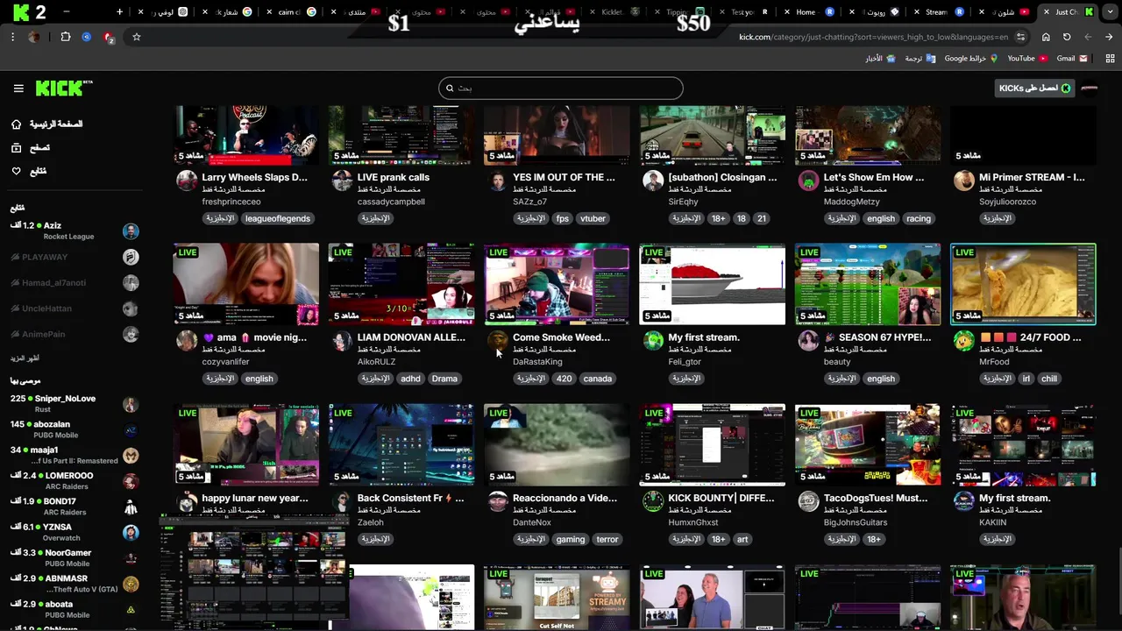Switch to the 'Home' browser tab
The image size is (1122, 631).
tap(811, 12)
